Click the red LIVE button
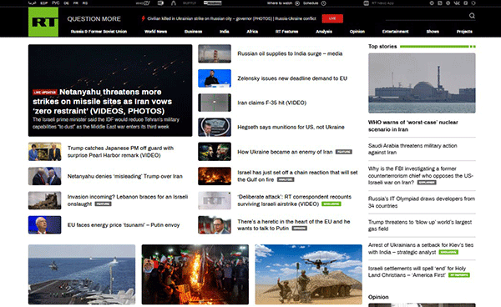The width and height of the screenshot is (501, 307). [332, 18]
